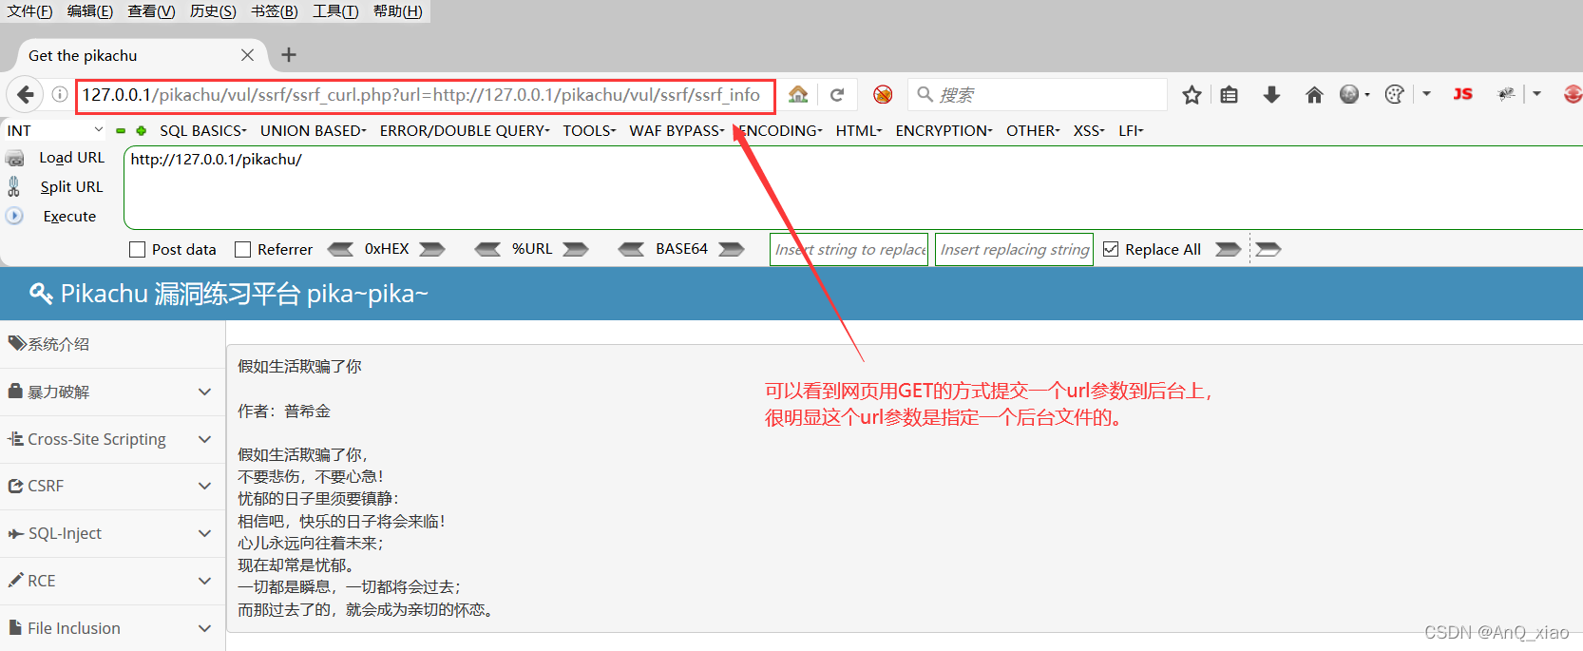The height and width of the screenshot is (651, 1583).
Task: Click the globe proxy icon in toolbar
Action: pos(1349,94)
